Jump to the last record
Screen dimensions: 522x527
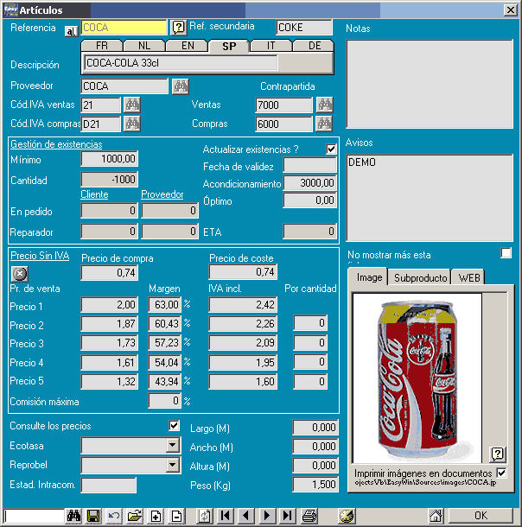pos(288,515)
